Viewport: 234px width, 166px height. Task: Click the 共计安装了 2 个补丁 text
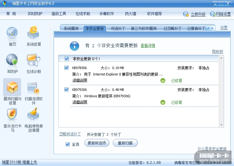coord(104,134)
